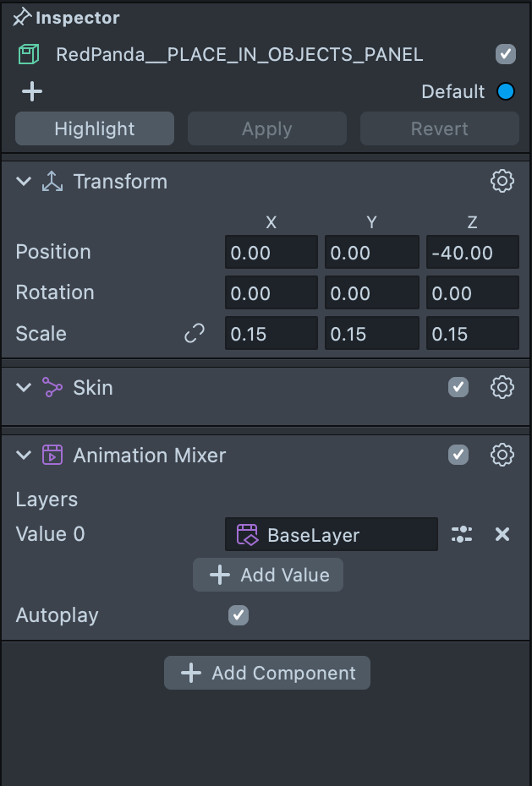532x786 pixels.
Task: Collapse the Skin section
Action: click(x=24, y=388)
